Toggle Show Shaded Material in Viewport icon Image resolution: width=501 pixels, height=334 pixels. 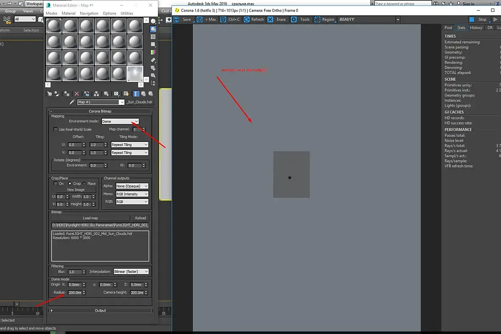pos(126,94)
